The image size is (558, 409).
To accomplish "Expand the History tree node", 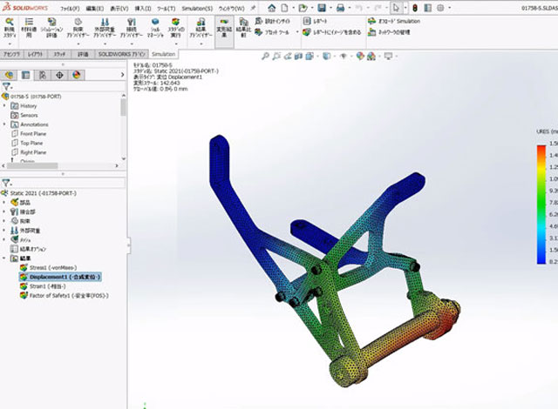I will point(4,106).
